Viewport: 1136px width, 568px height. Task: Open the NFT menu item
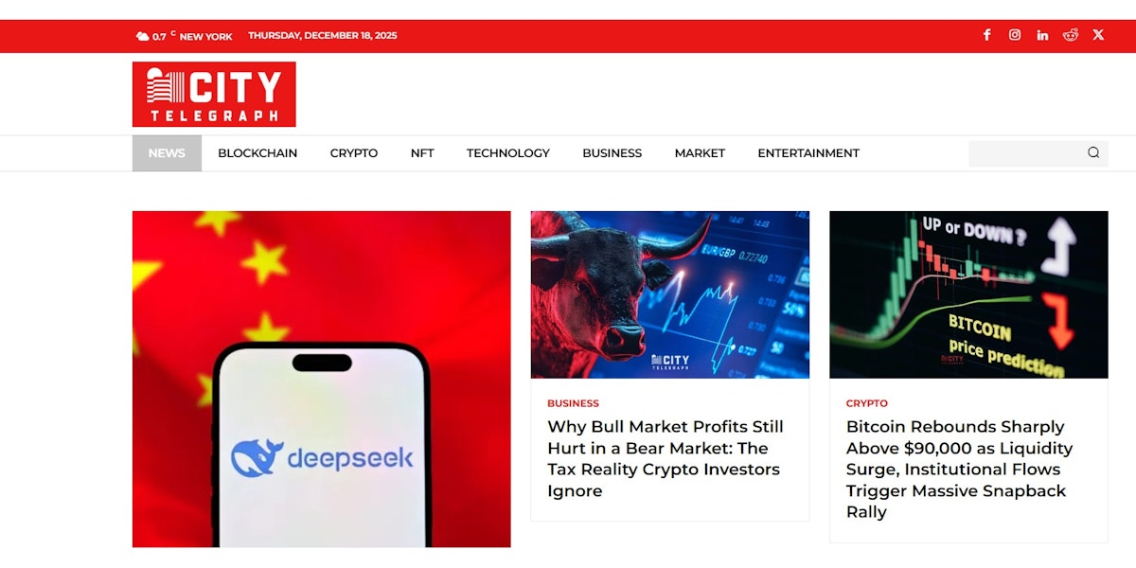(x=422, y=153)
